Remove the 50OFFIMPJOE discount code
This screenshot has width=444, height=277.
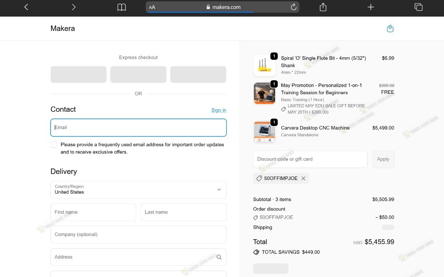[x=303, y=178]
